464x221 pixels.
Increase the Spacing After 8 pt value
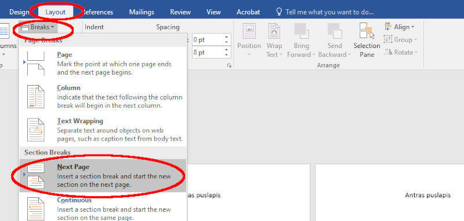[227, 50]
